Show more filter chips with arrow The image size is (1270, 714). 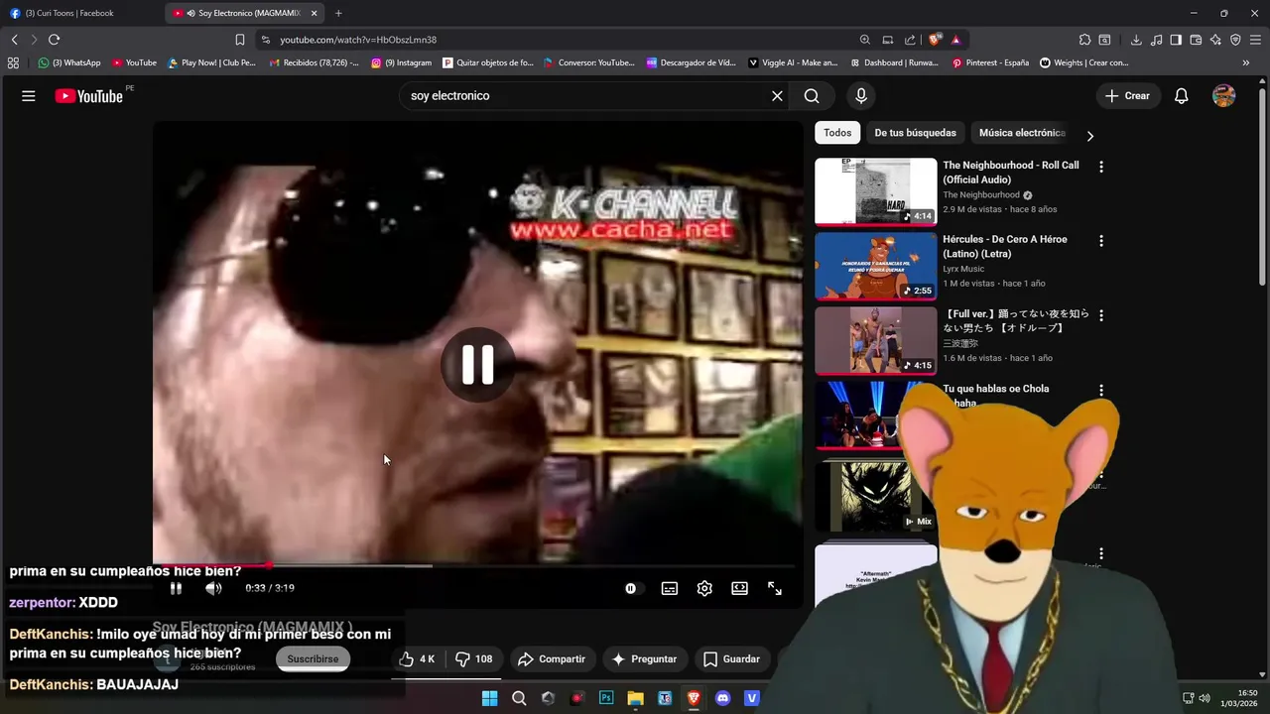(x=1089, y=136)
